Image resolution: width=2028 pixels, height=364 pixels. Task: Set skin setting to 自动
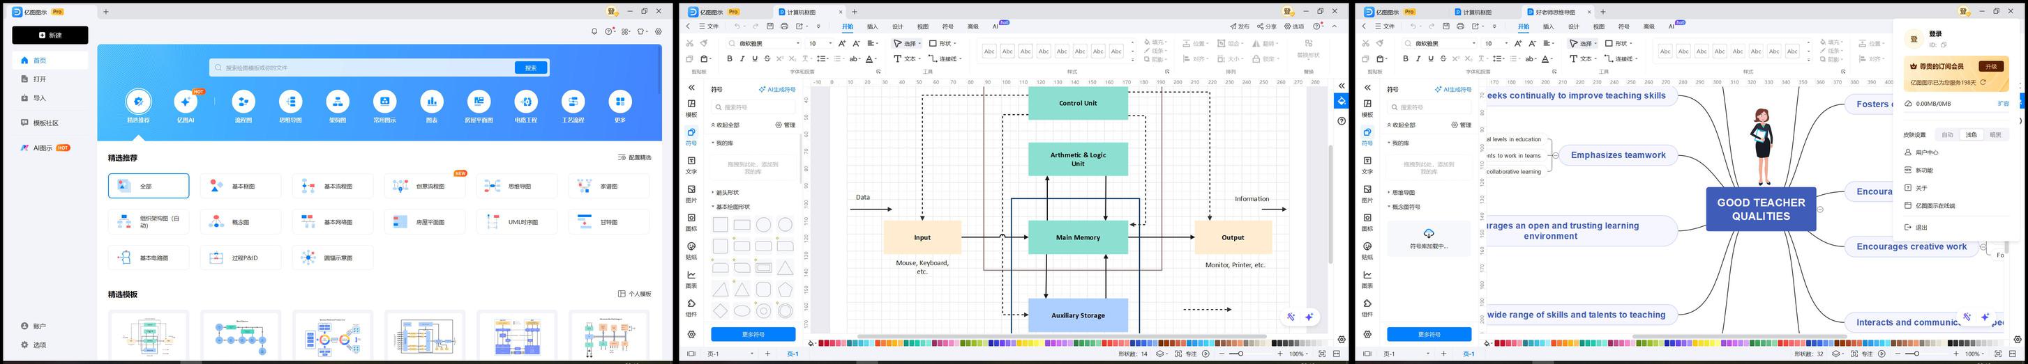[1947, 135]
